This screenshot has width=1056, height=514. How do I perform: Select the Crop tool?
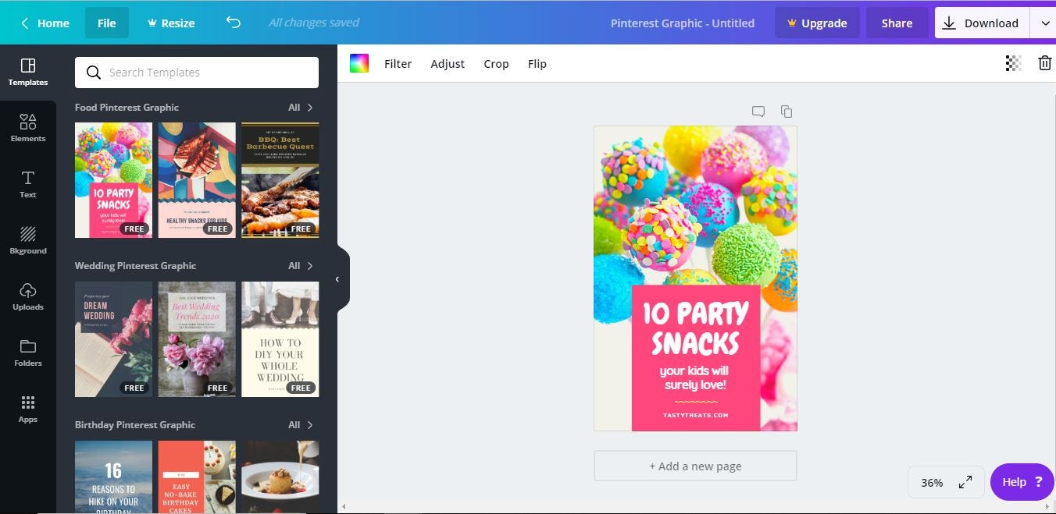pyautogui.click(x=496, y=64)
